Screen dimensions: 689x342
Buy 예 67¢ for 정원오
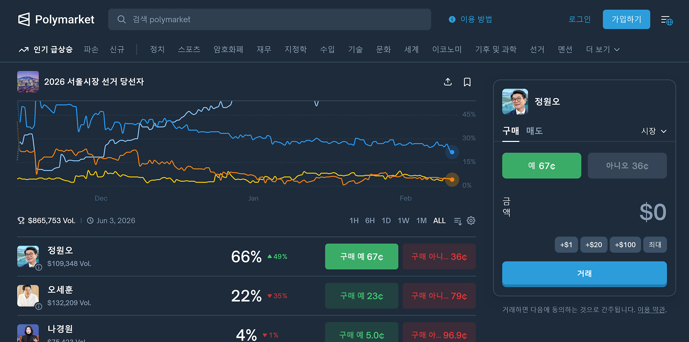(362, 257)
